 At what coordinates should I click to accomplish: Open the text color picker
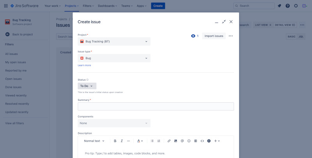[x=140, y=141]
